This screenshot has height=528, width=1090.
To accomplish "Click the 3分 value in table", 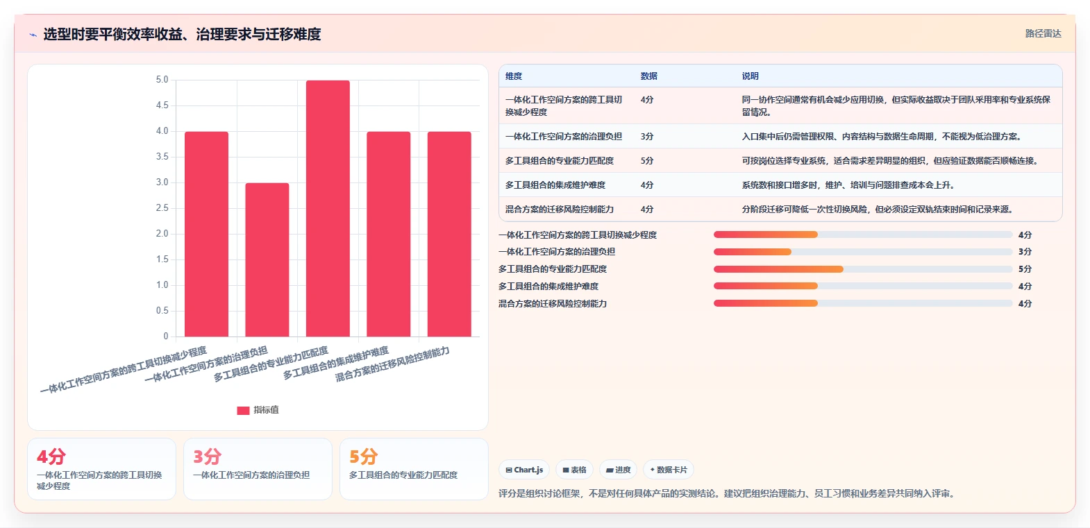I will coord(647,137).
